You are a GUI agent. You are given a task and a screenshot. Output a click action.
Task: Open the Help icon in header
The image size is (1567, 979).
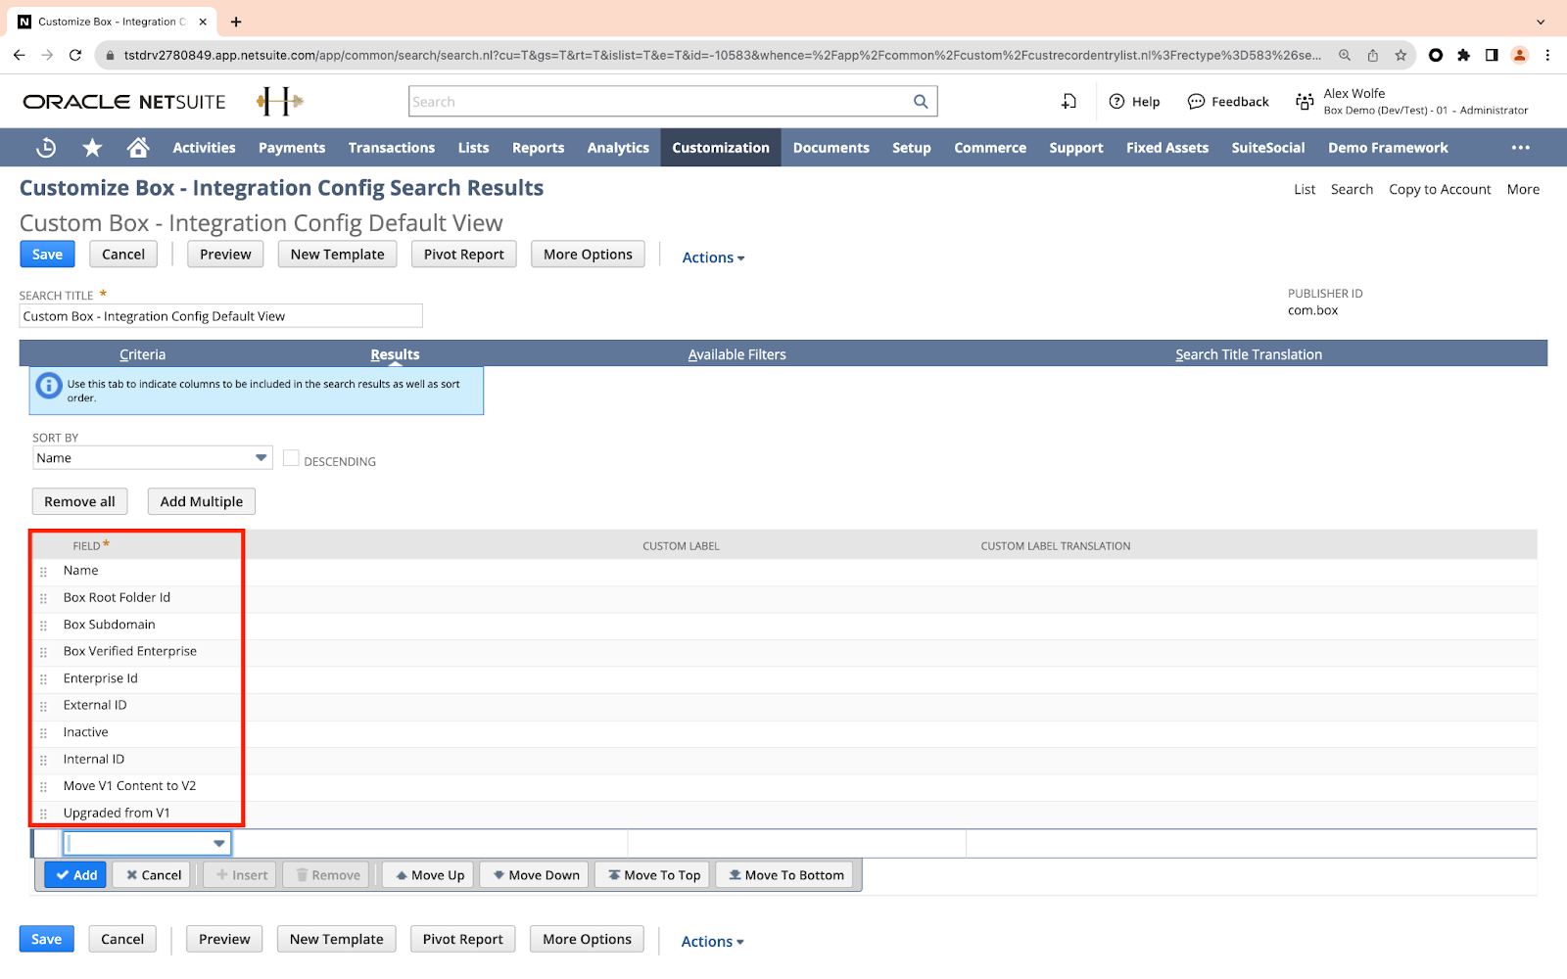click(x=1116, y=102)
